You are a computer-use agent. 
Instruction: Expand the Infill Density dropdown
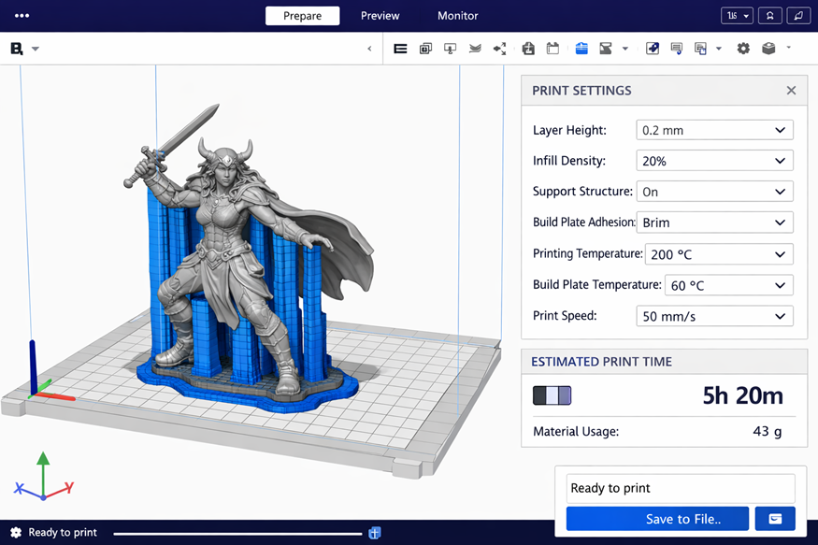click(714, 161)
